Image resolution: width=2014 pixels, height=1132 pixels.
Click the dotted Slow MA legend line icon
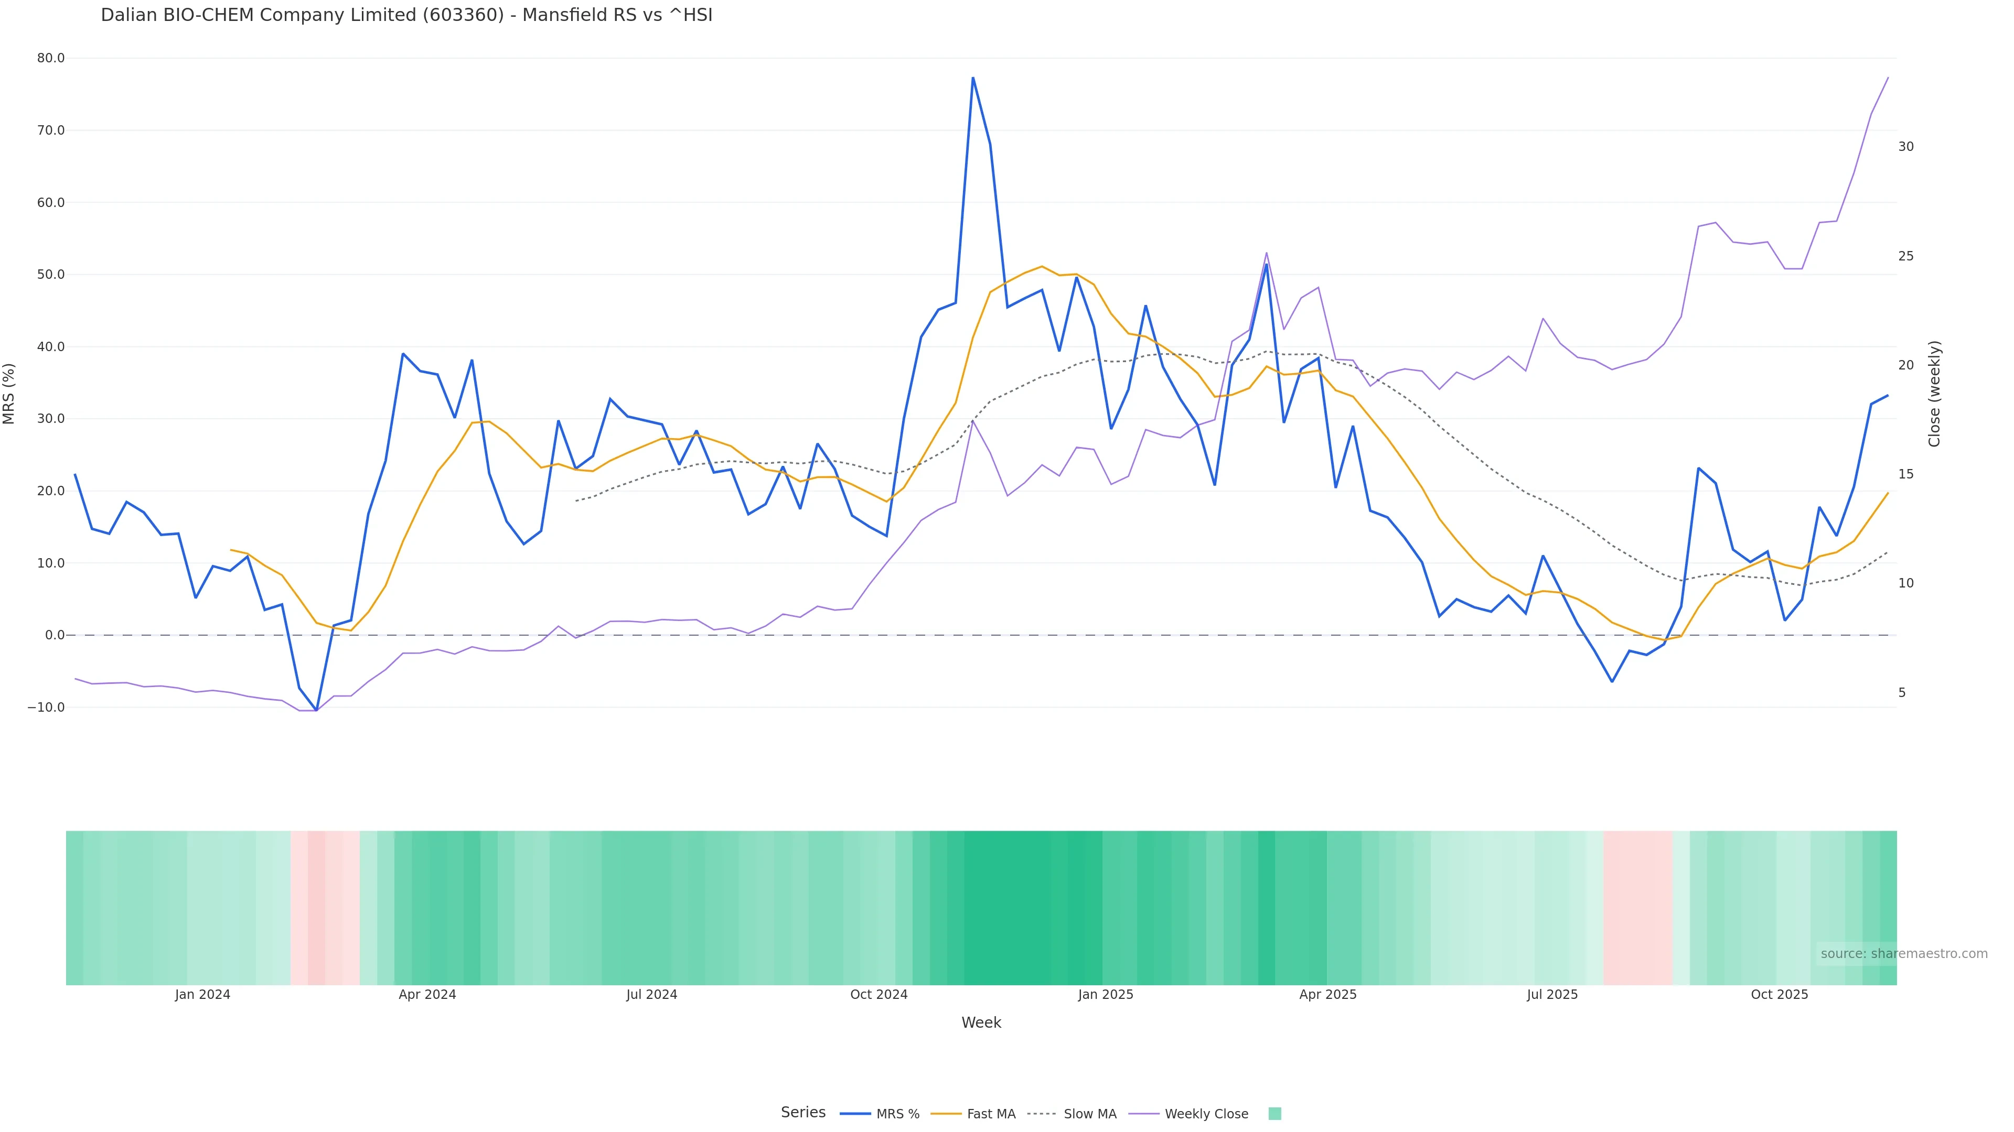[x=1042, y=1114]
